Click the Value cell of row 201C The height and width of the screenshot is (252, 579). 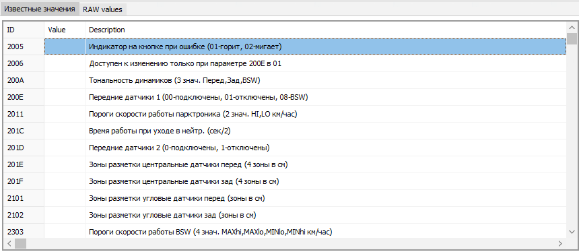coord(65,131)
